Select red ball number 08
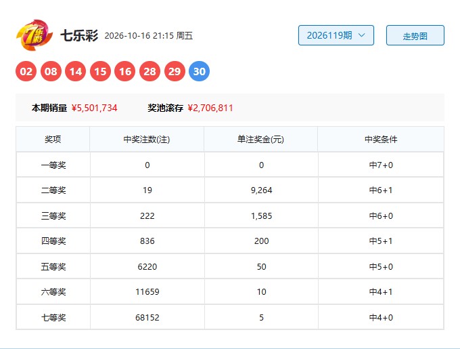This screenshot has height=349, width=460. pos(51,71)
